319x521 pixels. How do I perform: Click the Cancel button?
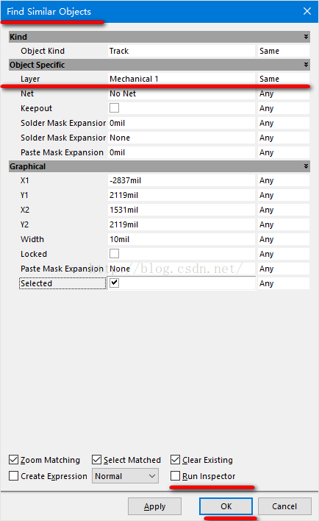(284, 506)
